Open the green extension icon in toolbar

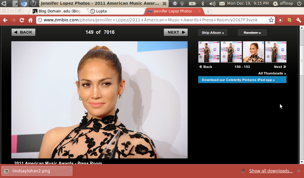pos(289,20)
